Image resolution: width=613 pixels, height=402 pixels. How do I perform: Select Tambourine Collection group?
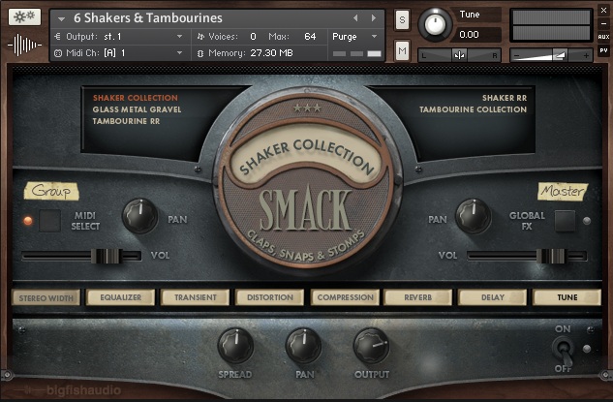coord(473,109)
